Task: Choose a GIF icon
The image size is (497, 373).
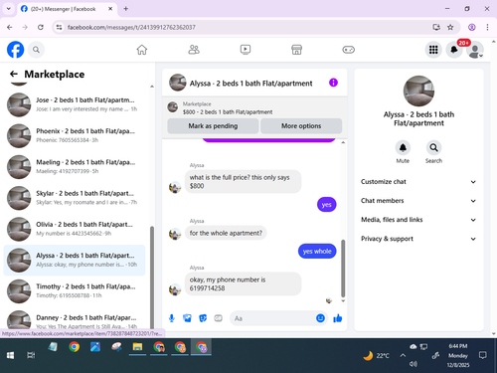Action: tap(218, 318)
